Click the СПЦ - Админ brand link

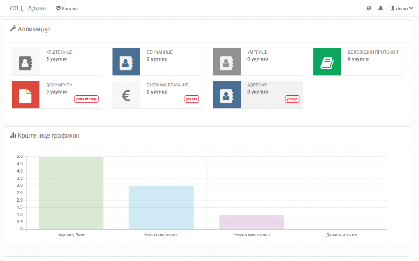pyautogui.click(x=28, y=8)
